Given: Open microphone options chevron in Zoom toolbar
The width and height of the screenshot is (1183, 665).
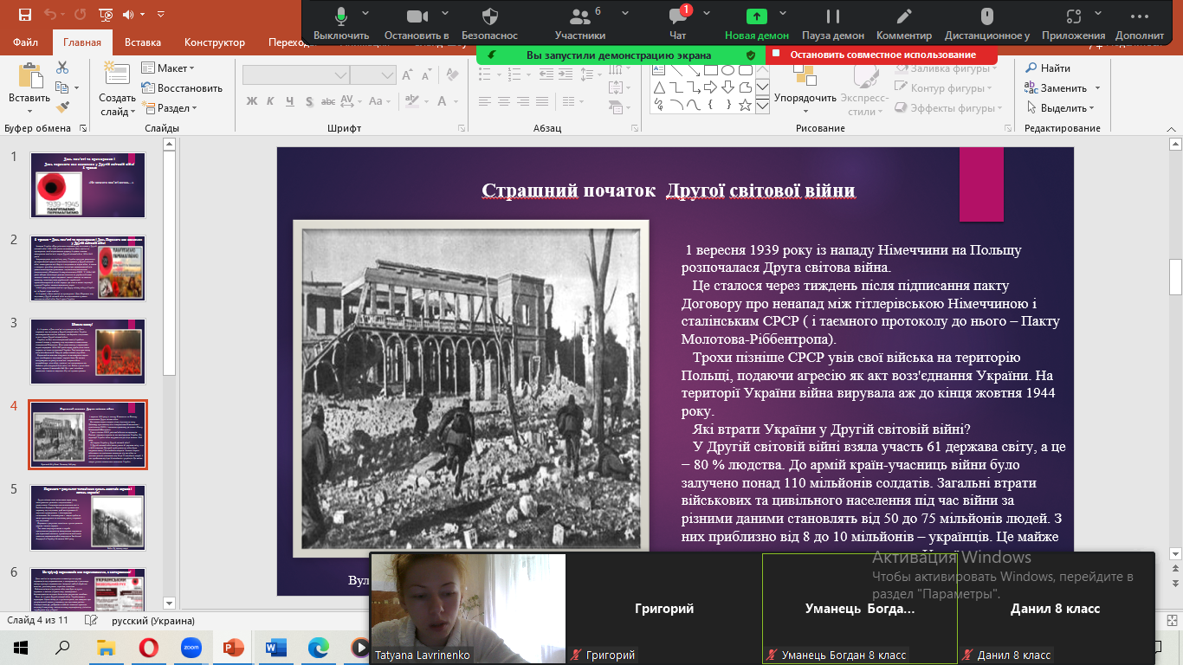Looking at the screenshot, I should pos(365,13).
